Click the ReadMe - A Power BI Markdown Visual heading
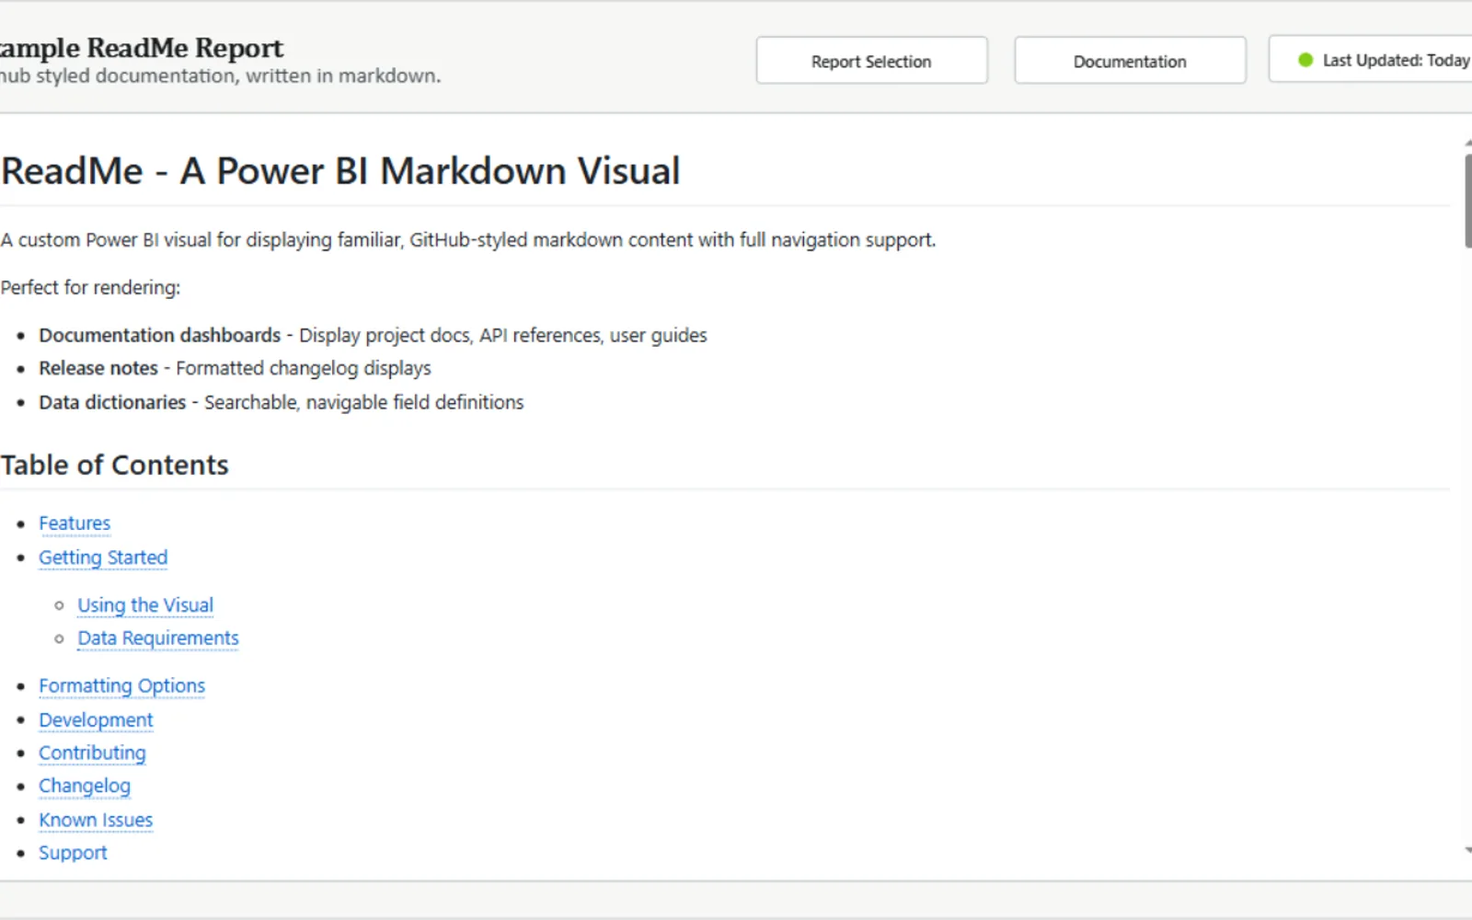This screenshot has width=1472, height=920. click(x=340, y=171)
